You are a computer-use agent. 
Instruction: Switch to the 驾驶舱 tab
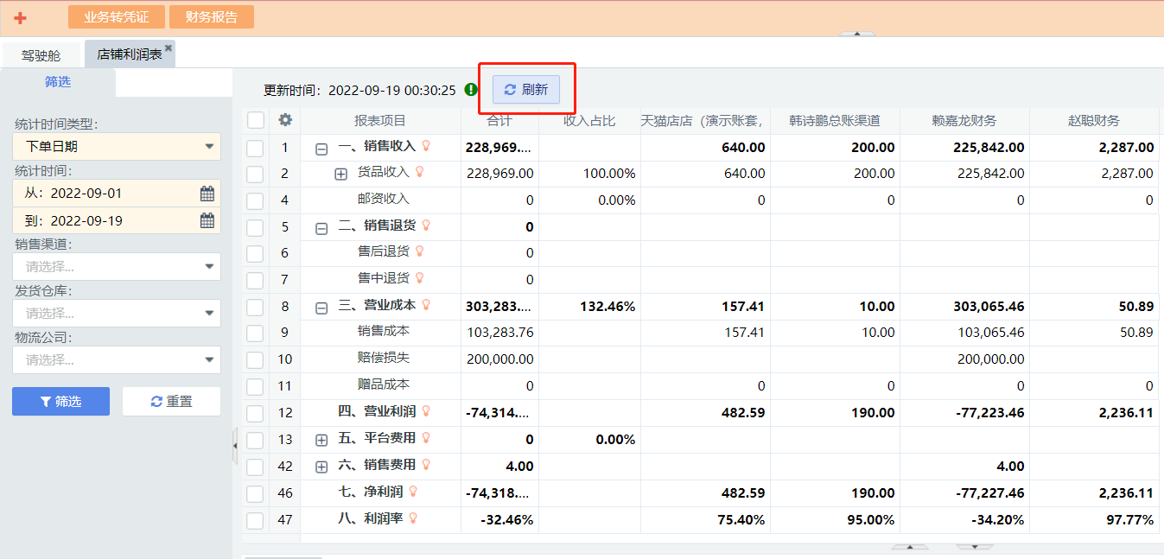pos(41,55)
